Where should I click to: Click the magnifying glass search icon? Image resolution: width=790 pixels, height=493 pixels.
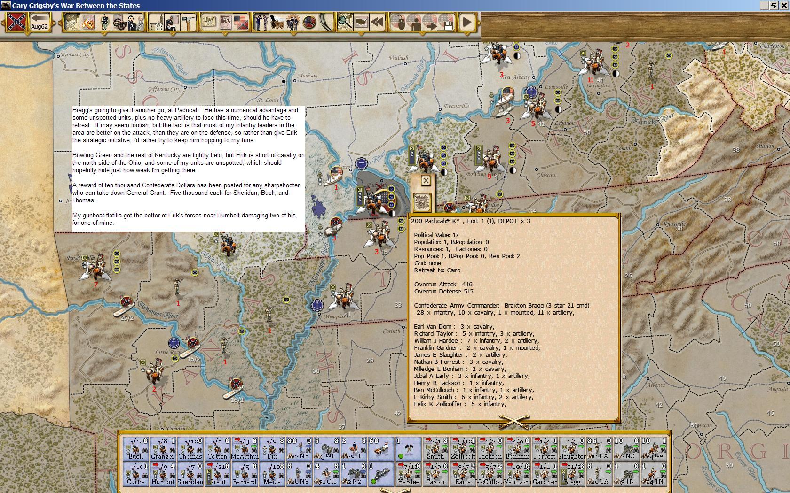point(345,22)
